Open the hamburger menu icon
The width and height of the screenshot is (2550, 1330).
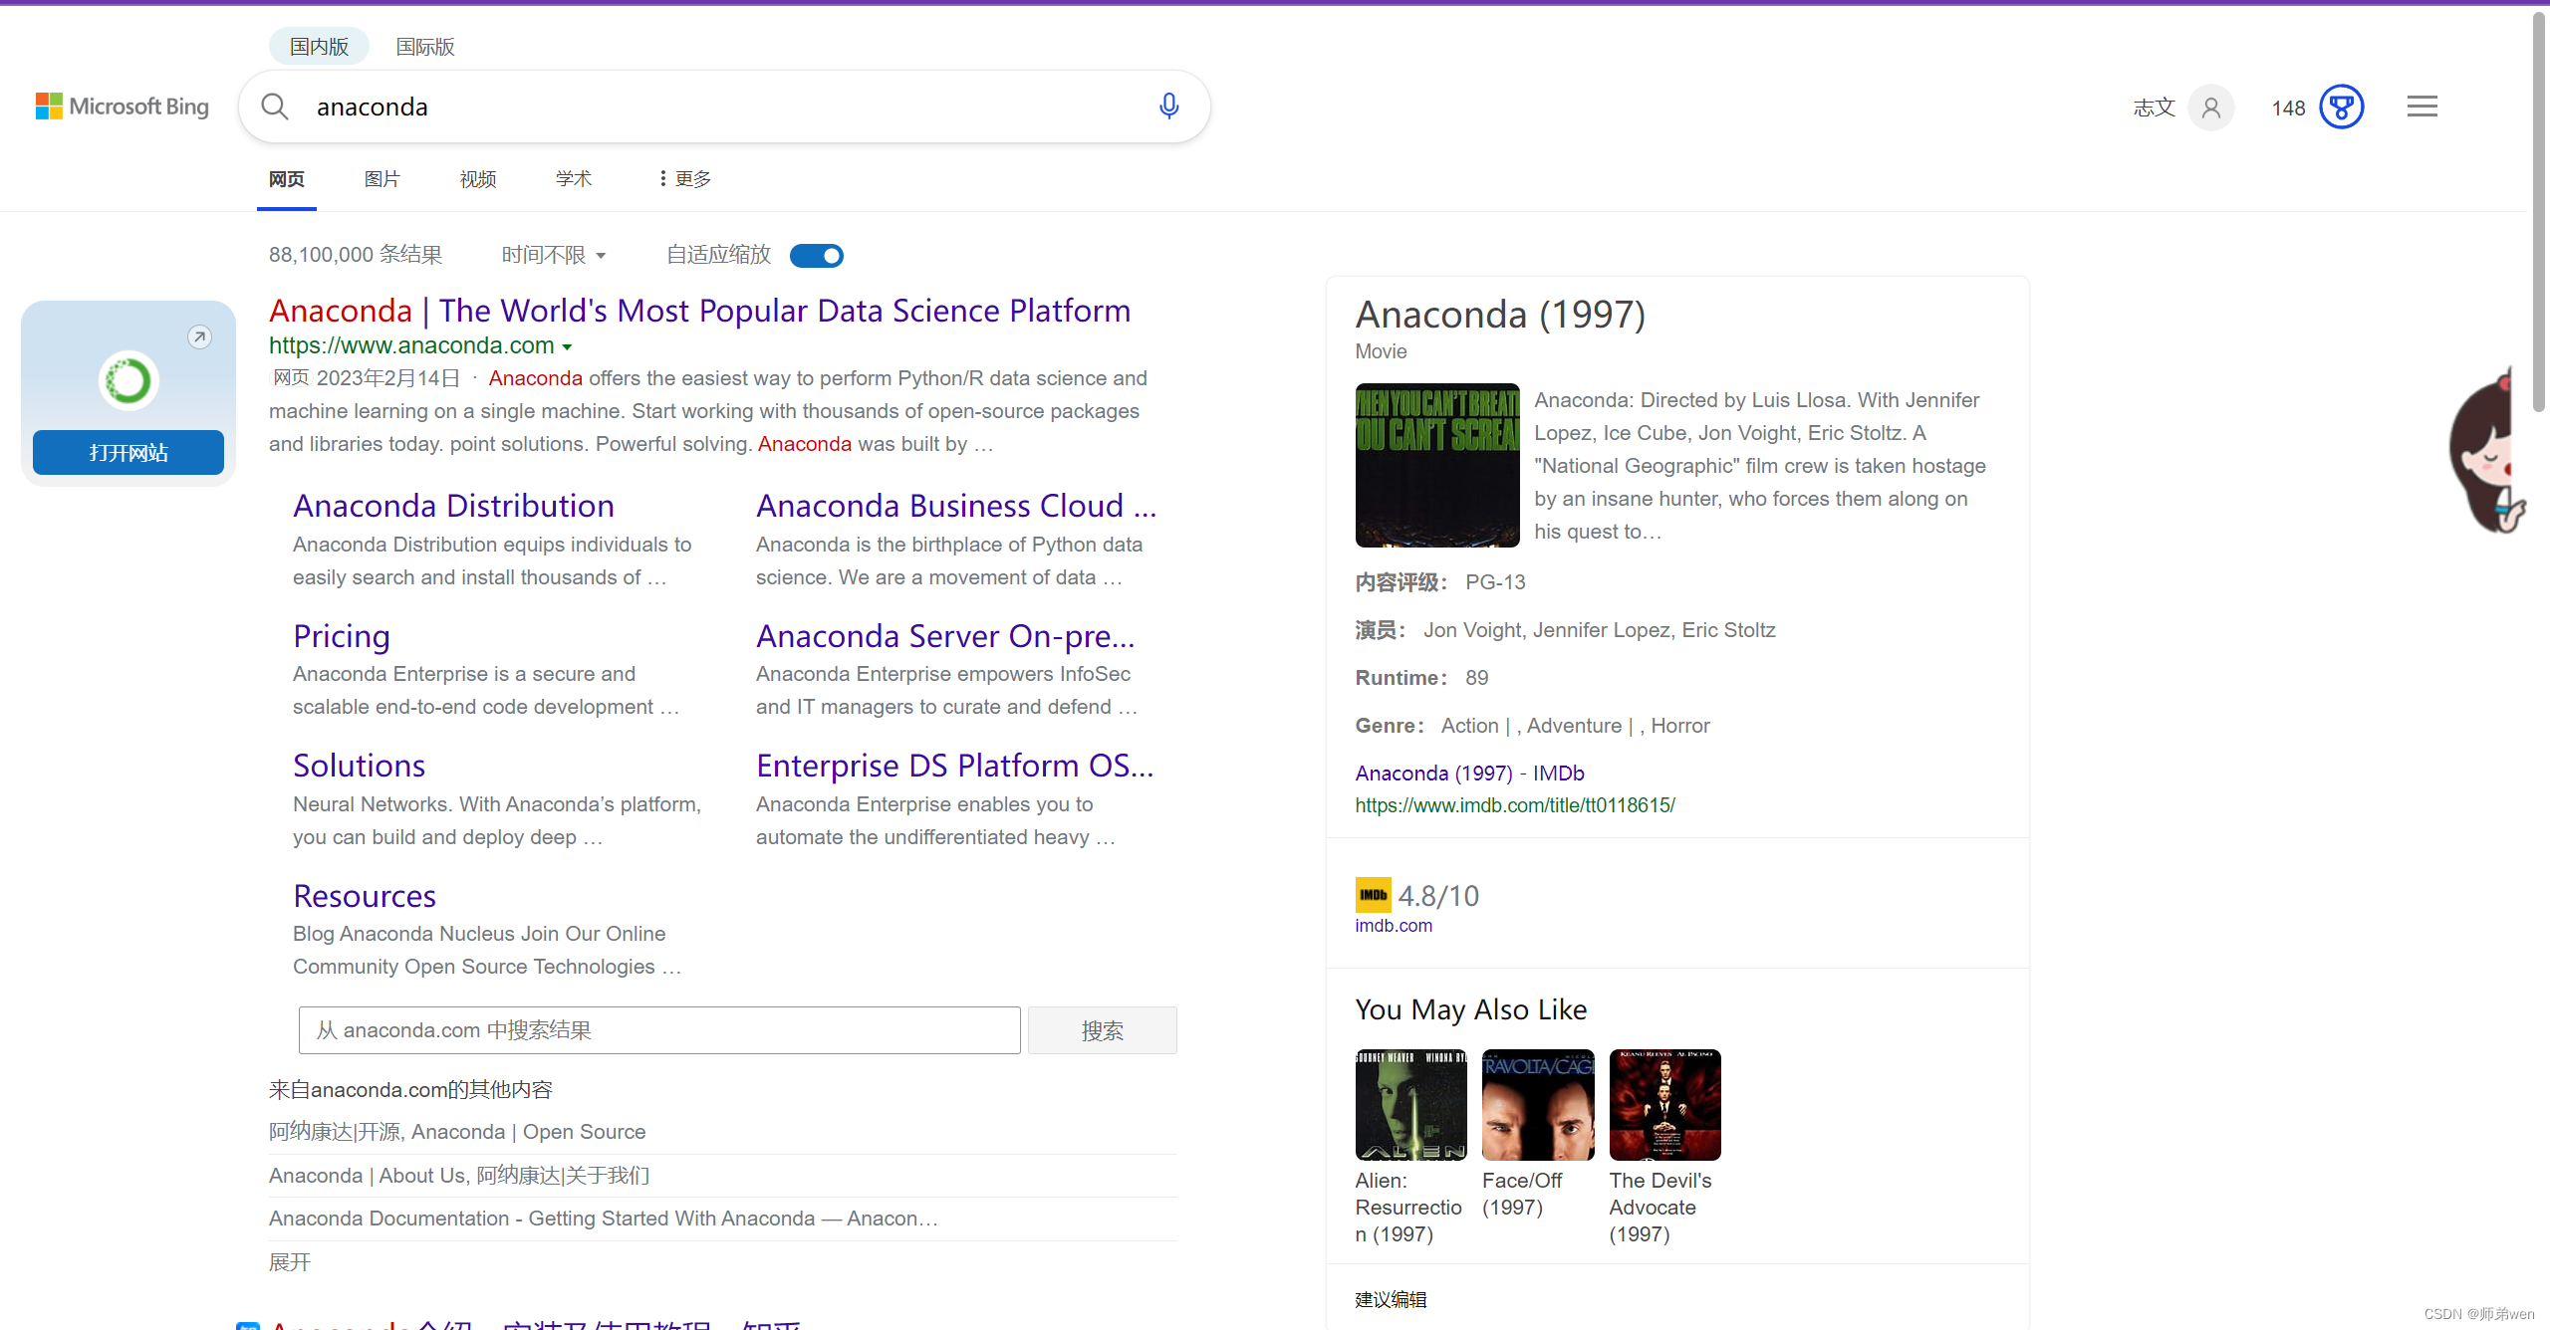coord(2422,107)
